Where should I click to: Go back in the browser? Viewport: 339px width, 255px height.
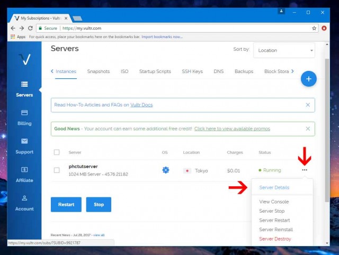pos(13,28)
